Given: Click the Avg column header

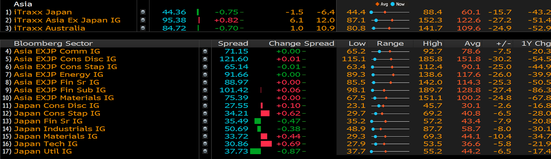Looking at the screenshot, I should pyautogui.click(x=472, y=43).
